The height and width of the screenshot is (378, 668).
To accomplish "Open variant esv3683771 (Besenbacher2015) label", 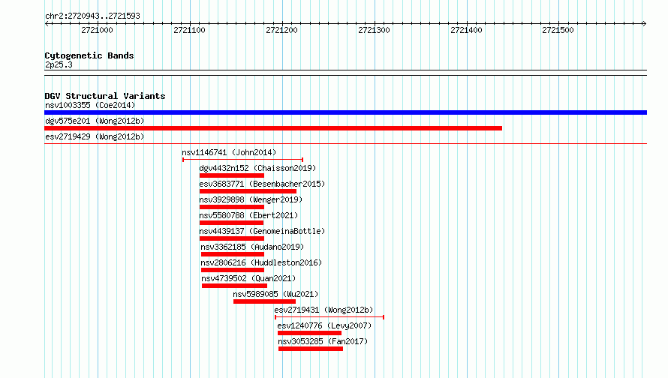I will (262, 184).
